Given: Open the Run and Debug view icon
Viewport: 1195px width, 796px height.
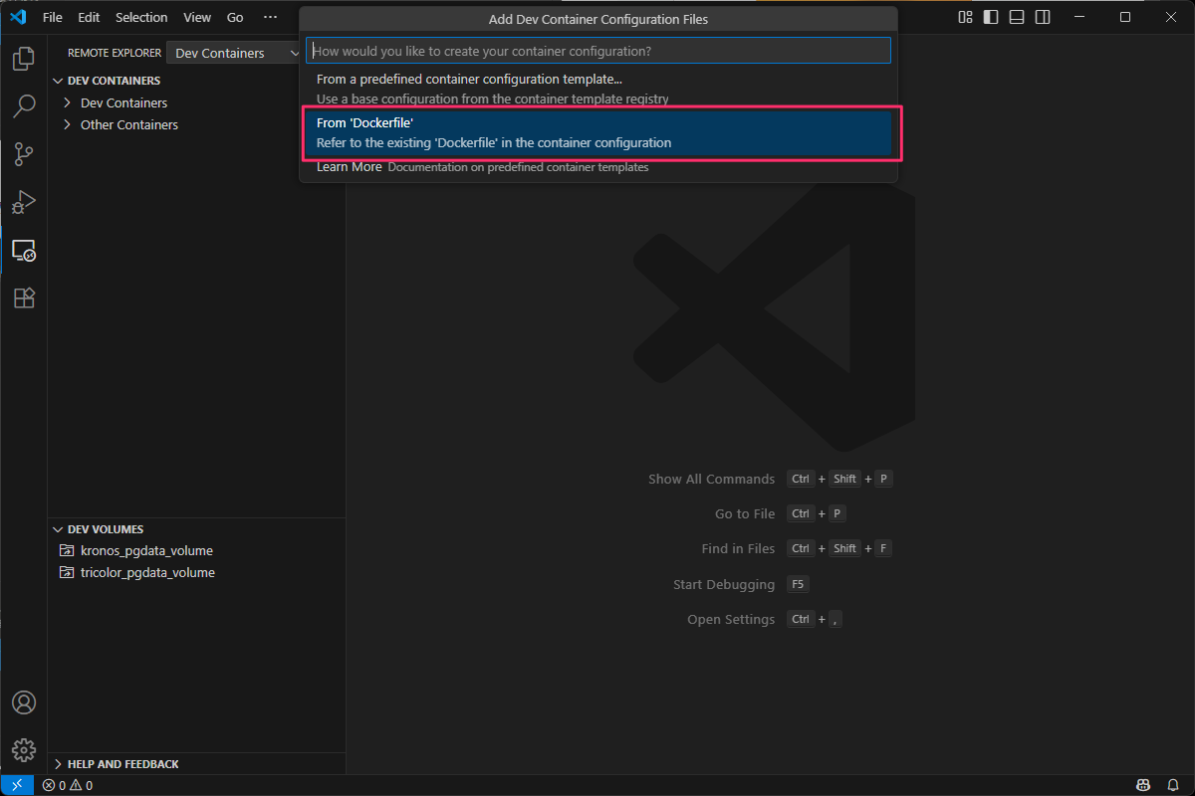Looking at the screenshot, I should tap(23, 202).
